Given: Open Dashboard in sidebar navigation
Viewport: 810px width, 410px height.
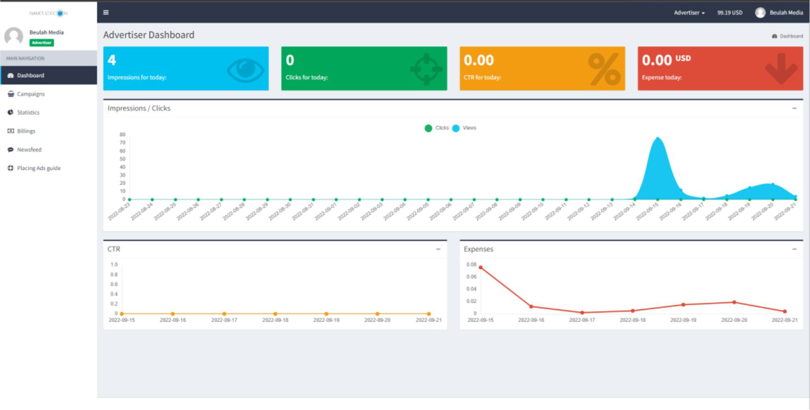Looking at the screenshot, I should (x=49, y=75).
